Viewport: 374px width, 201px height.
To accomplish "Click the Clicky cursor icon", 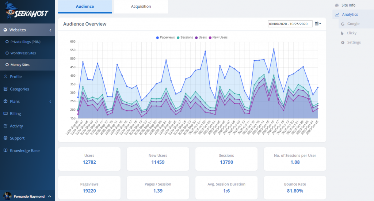I will [343, 33].
